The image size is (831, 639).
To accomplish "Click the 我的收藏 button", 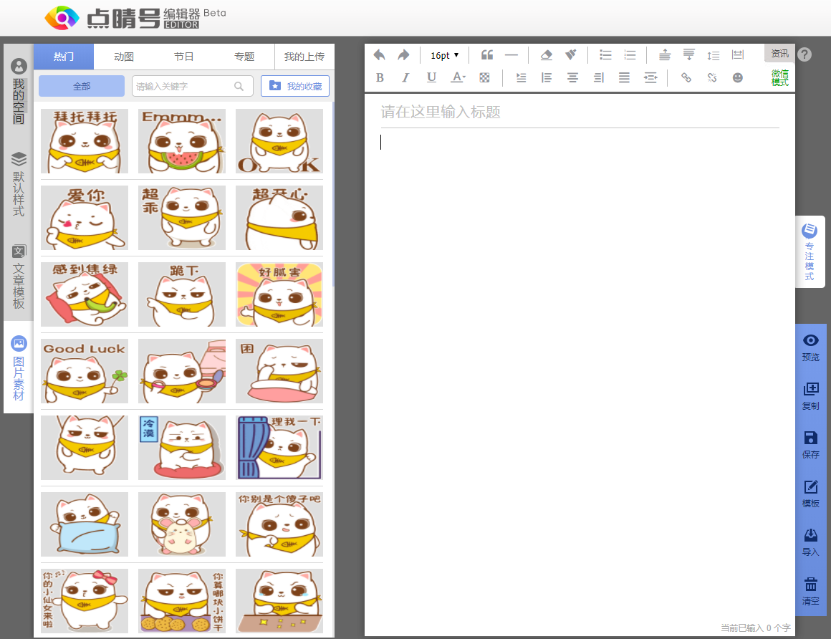I will pos(295,86).
